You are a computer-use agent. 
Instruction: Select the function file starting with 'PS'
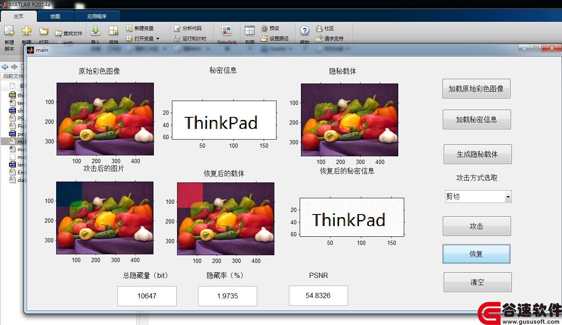pos(16,118)
